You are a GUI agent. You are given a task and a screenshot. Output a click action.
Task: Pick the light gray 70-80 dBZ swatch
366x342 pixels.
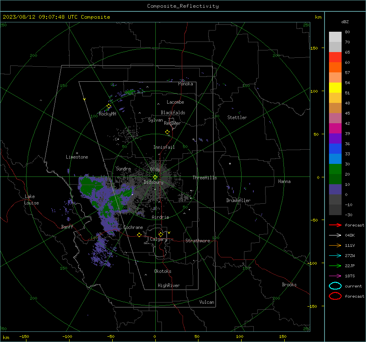pyautogui.click(x=335, y=37)
